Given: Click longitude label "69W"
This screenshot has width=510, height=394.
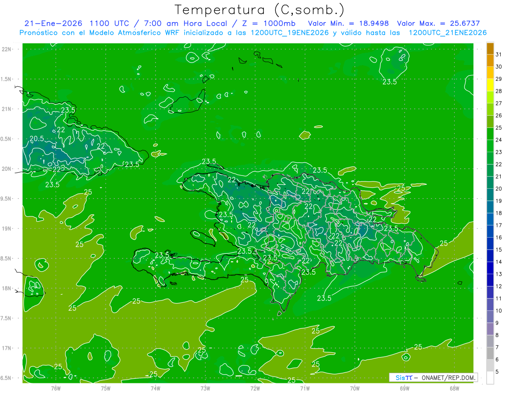Looking at the screenshot, I should 405,388.
